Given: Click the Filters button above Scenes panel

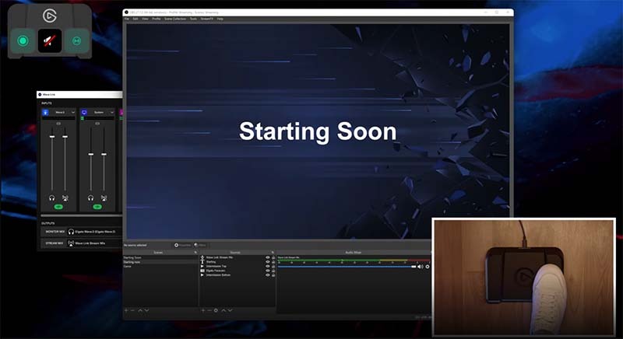Looking at the screenshot, I should [x=200, y=245].
